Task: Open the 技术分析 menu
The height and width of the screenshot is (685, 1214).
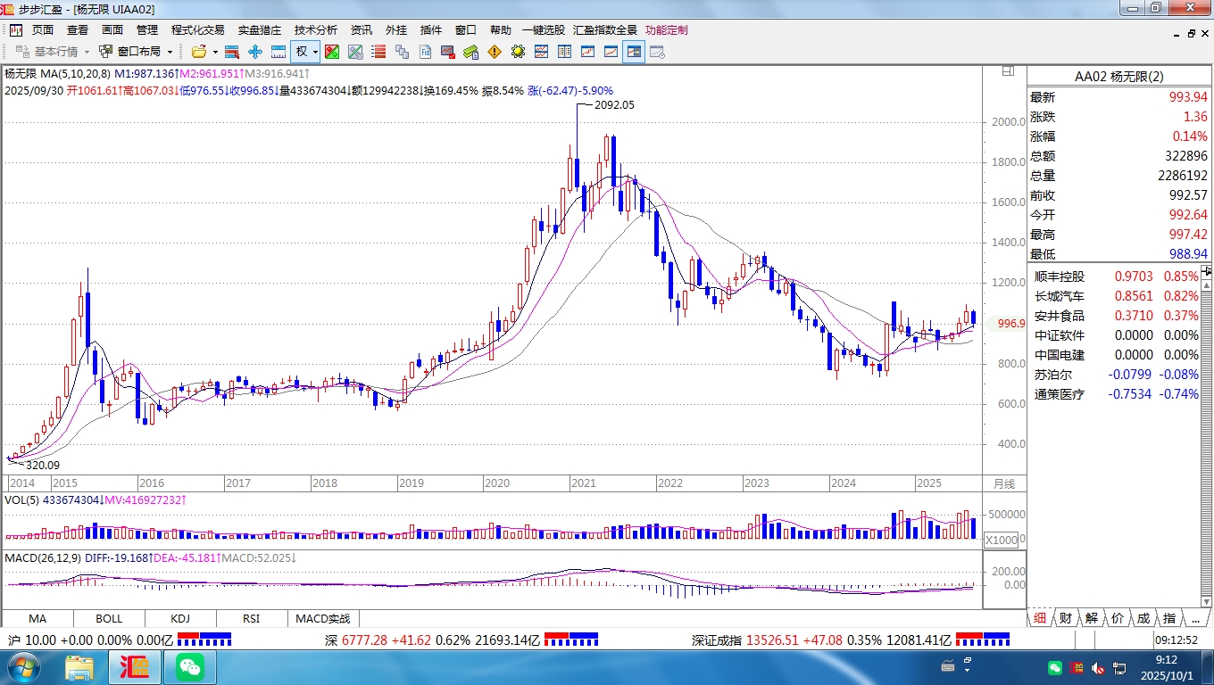Action: (x=316, y=29)
